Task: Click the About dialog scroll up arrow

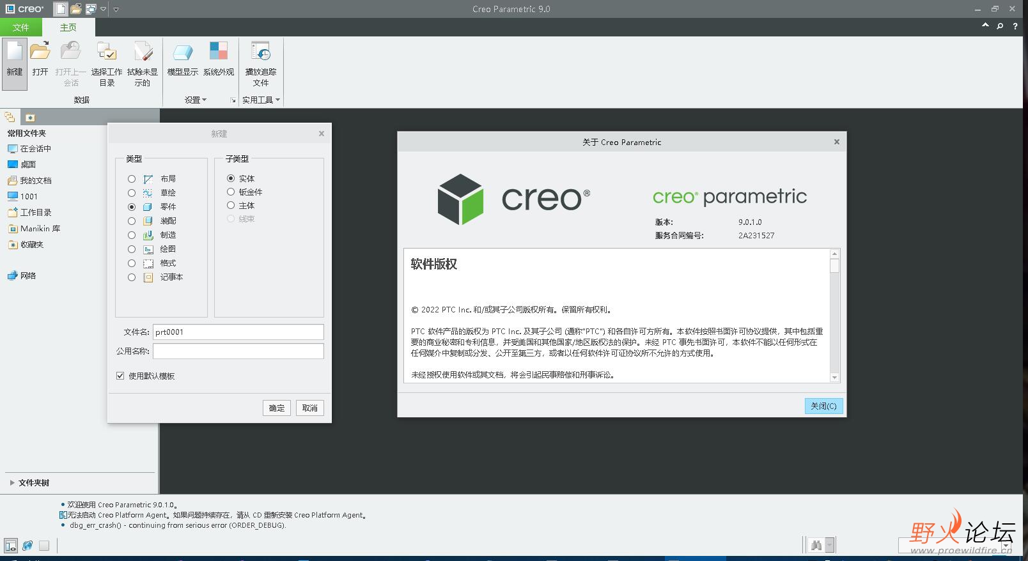Action: coord(834,254)
